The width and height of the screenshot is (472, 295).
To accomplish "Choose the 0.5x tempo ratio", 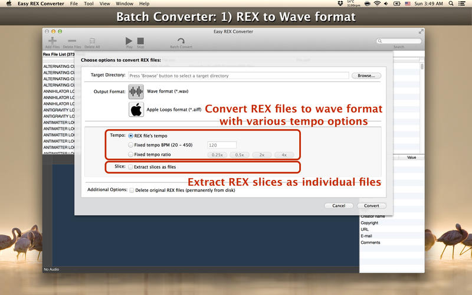I will (240, 155).
